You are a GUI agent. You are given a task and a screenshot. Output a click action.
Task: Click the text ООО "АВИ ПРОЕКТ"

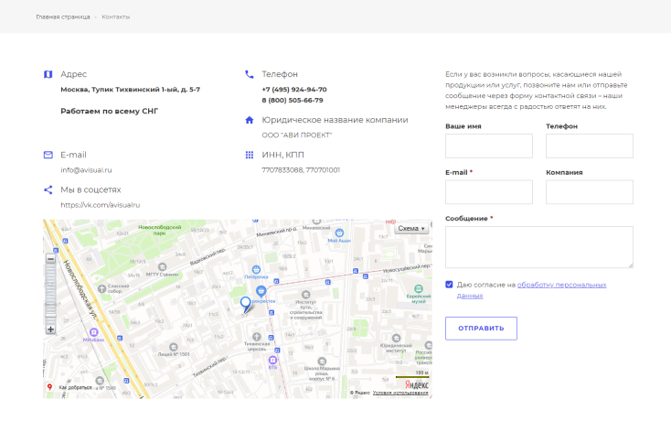[x=297, y=135]
